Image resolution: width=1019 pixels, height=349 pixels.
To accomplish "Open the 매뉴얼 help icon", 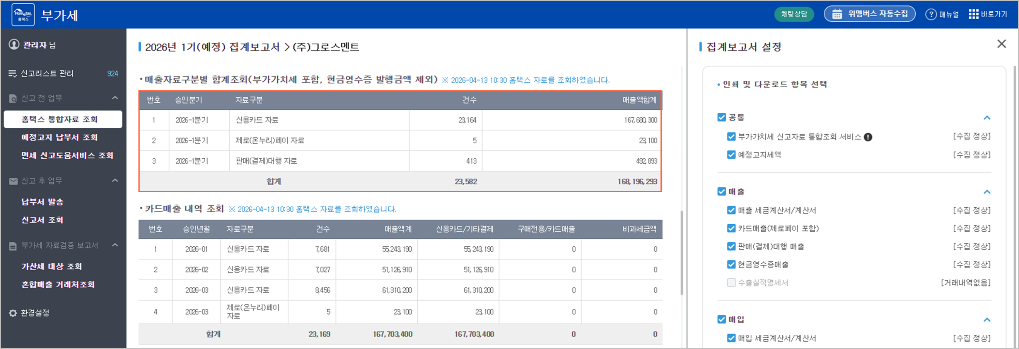I will click(931, 15).
